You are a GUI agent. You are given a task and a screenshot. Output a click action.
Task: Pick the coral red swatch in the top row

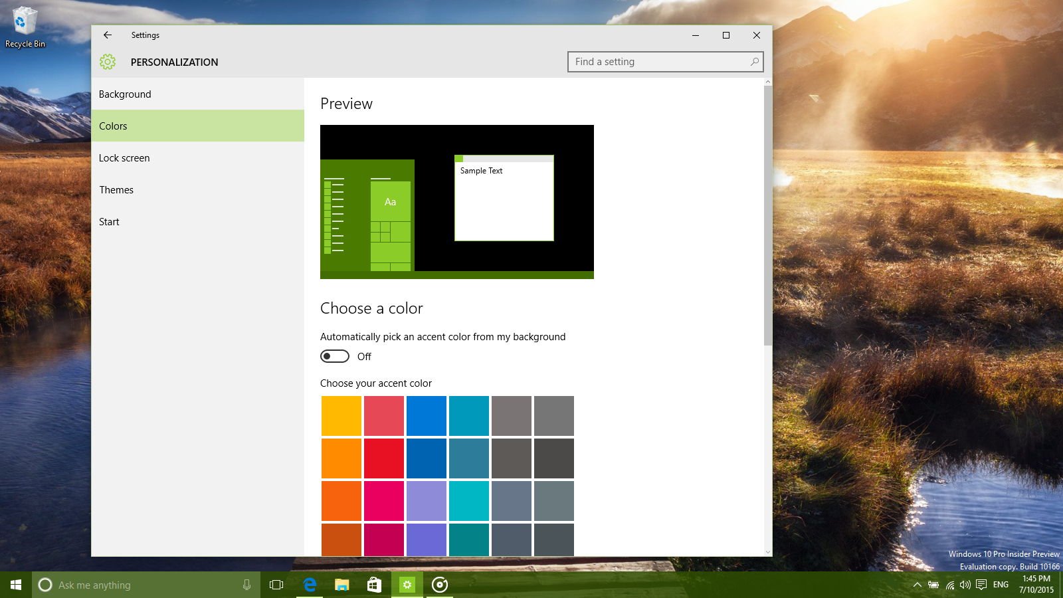coord(384,416)
